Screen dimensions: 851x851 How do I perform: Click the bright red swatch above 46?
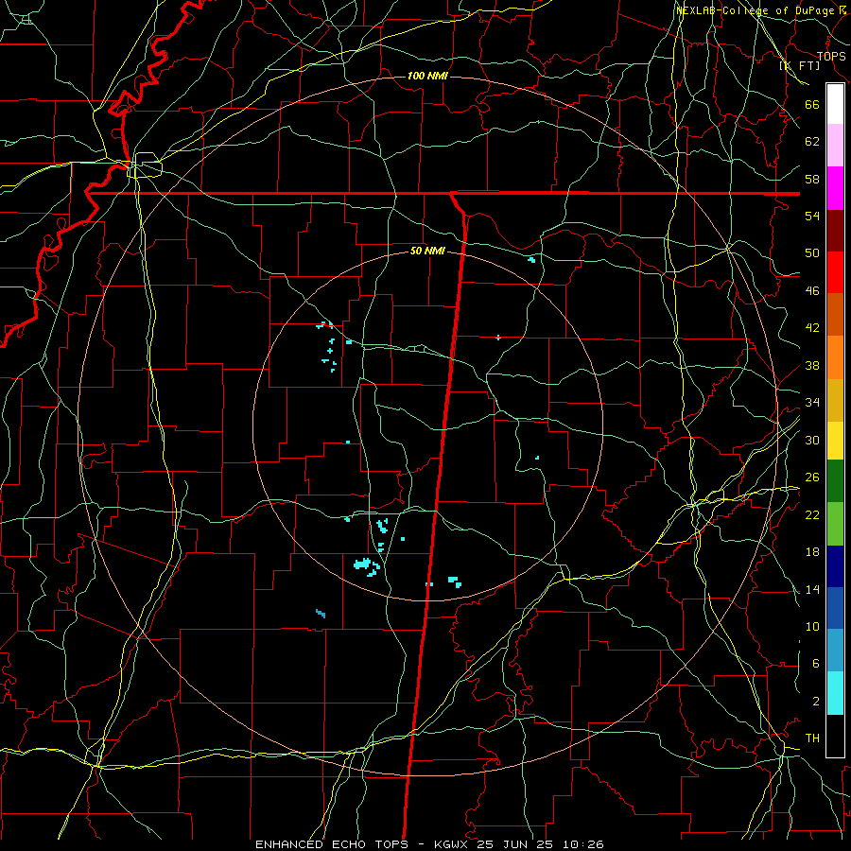pos(835,272)
